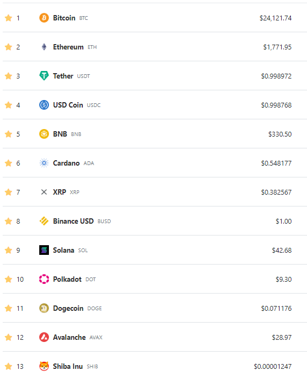The height and width of the screenshot is (378, 307).
Task: Click the Cardano dotted logo
Action: pos(44,163)
